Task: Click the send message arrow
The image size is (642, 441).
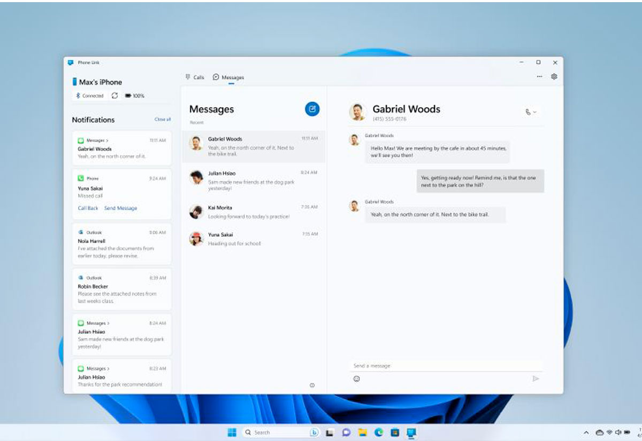Action: click(536, 379)
